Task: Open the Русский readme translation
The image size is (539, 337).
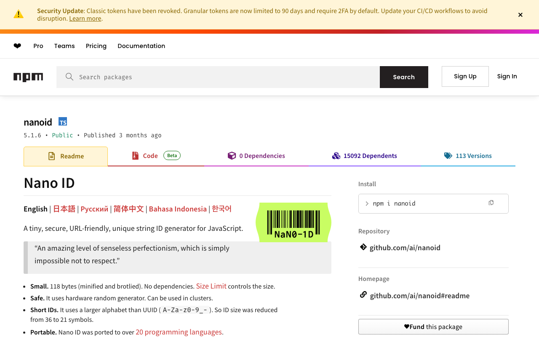Action: [x=94, y=209]
